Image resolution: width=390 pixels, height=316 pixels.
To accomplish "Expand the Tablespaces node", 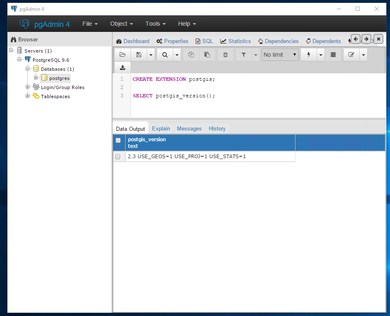I will (x=28, y=96).
